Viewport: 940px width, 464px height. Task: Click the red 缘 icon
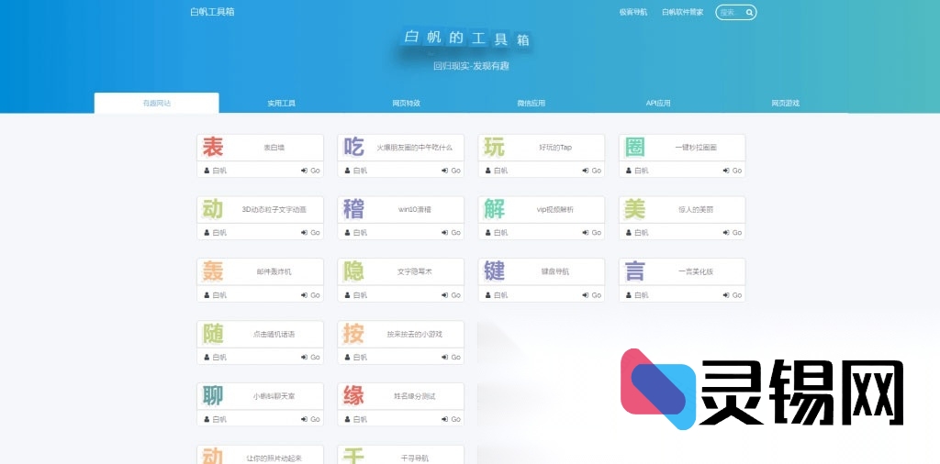[x=353, y=396]
